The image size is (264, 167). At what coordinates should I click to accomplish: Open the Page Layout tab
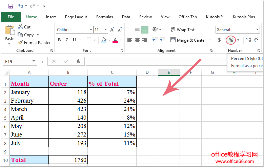click(76, 17)
